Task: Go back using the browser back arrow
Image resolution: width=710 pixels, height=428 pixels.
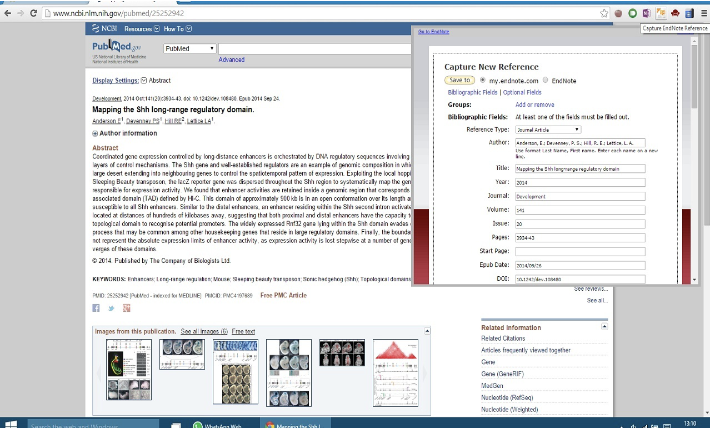Action: pyautogui.click(x=7, y=13)
